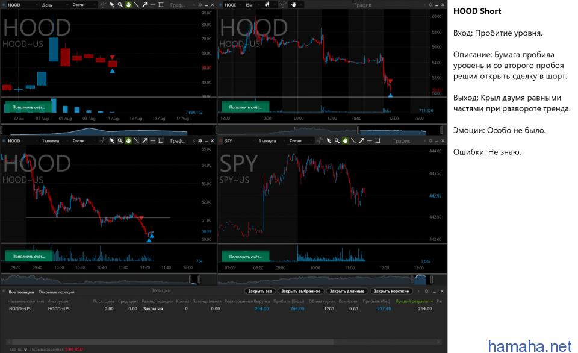Click the indicators icon in HOOD daily chart toolbar
Viewport: 578px width, 353px height.
tap(103, 5)
